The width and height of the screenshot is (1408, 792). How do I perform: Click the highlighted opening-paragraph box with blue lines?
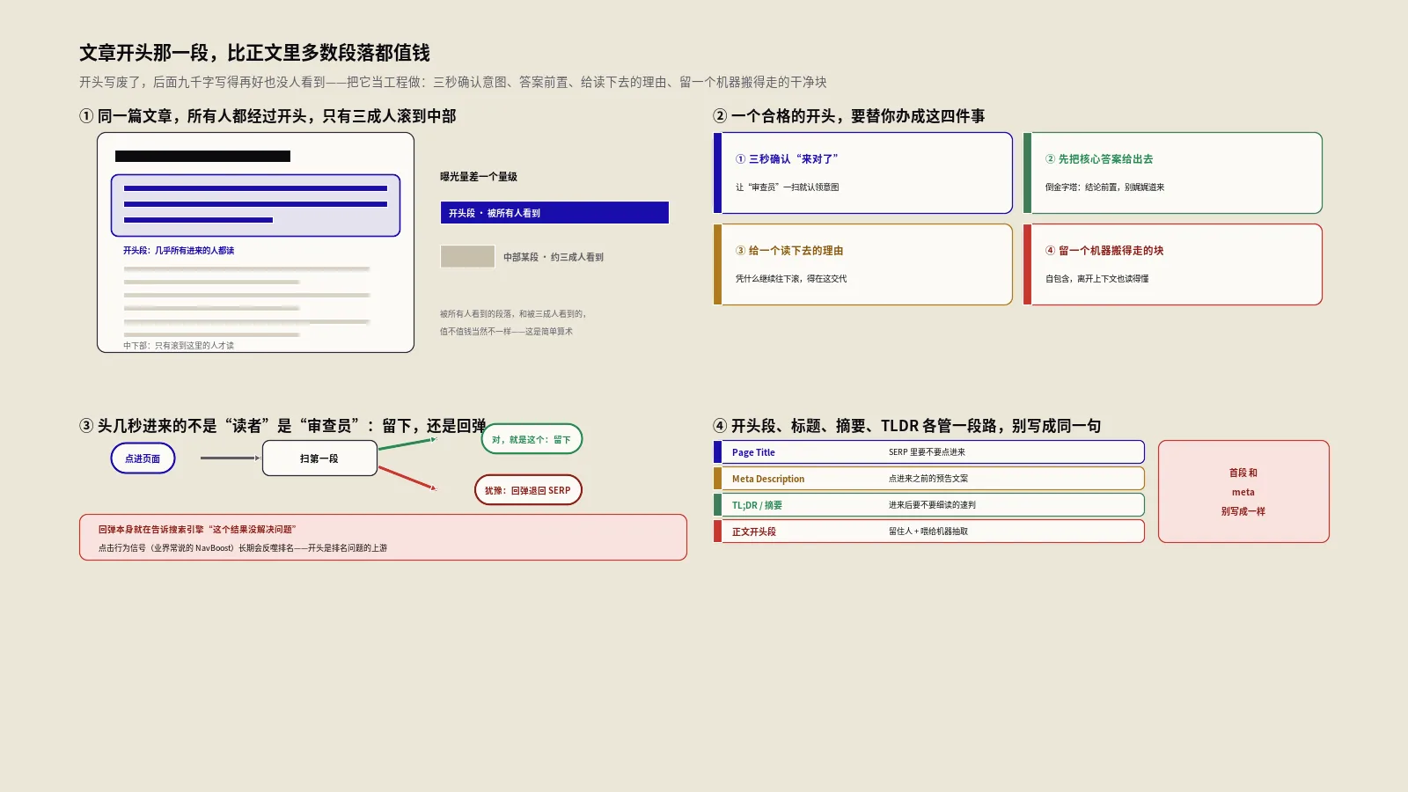[255, 205]
